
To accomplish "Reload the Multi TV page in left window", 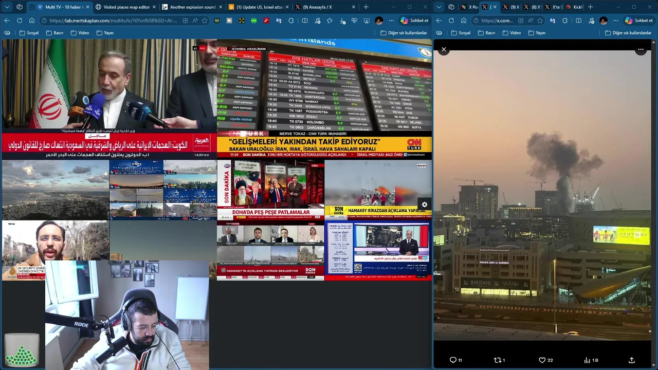I will [x=19, y=21].
